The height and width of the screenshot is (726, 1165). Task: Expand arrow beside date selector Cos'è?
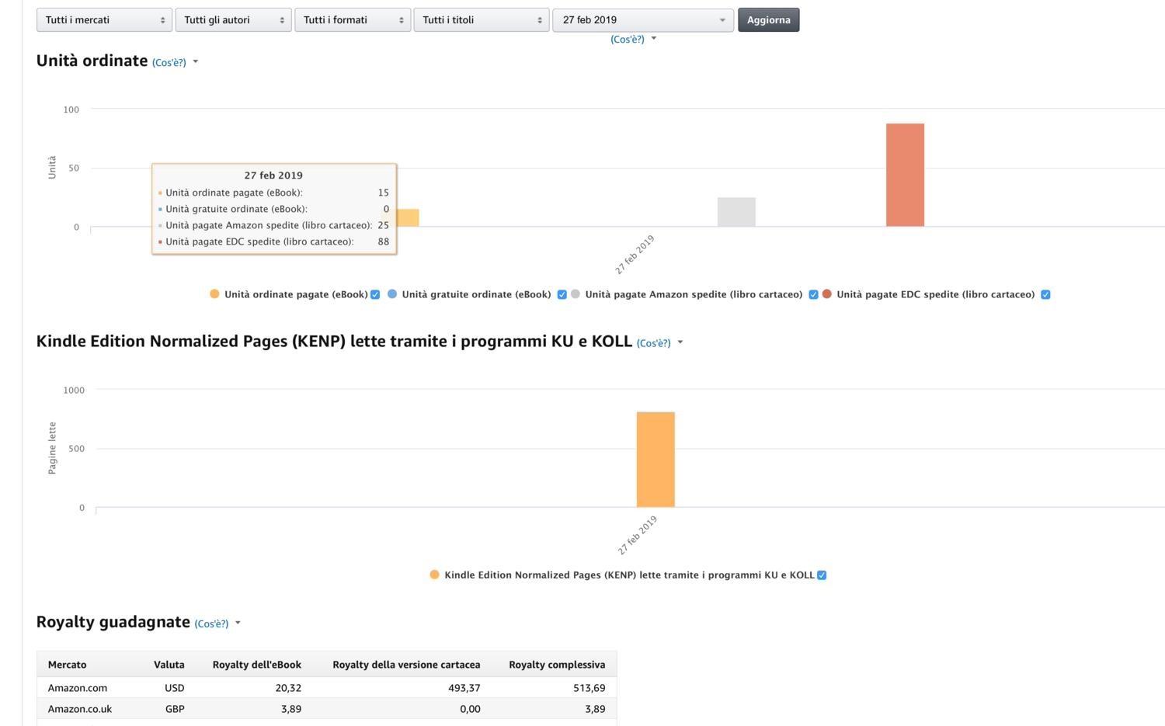(654, 38)
